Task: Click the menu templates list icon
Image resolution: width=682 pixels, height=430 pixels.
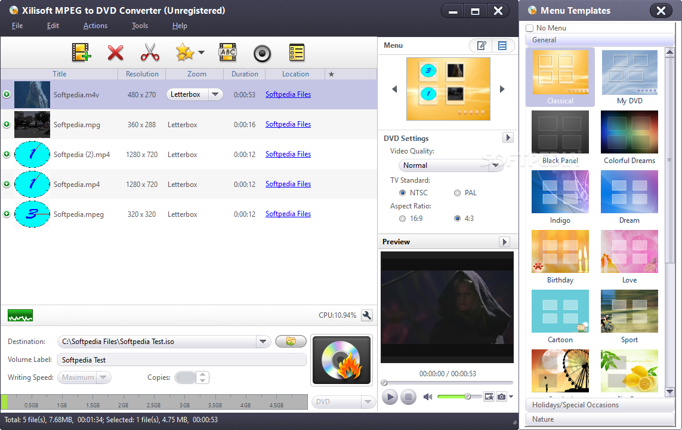Action: point(503,45)
